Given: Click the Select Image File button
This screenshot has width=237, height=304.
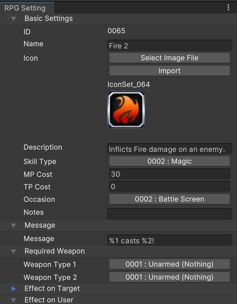Looking at the screenshot, I should pyautogui.click(x=169, y=58).
